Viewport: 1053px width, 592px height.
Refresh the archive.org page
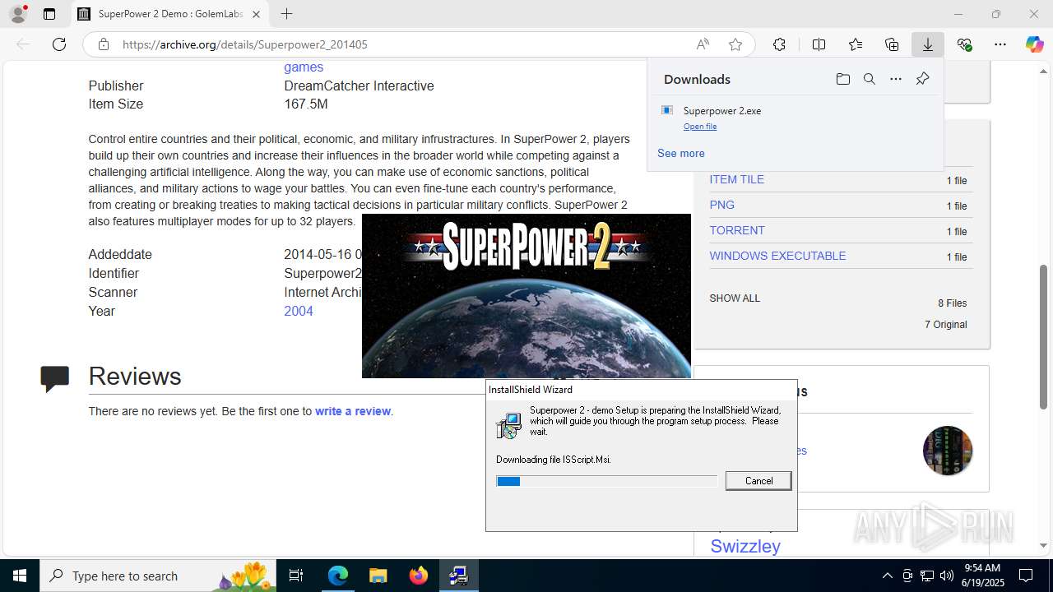point(59,44)
